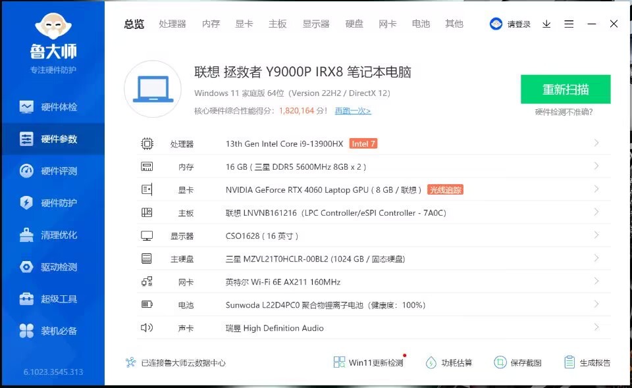Click the 电池 battery icon
Viewport: 632px width, 388px height.
(x=147, y=304)
